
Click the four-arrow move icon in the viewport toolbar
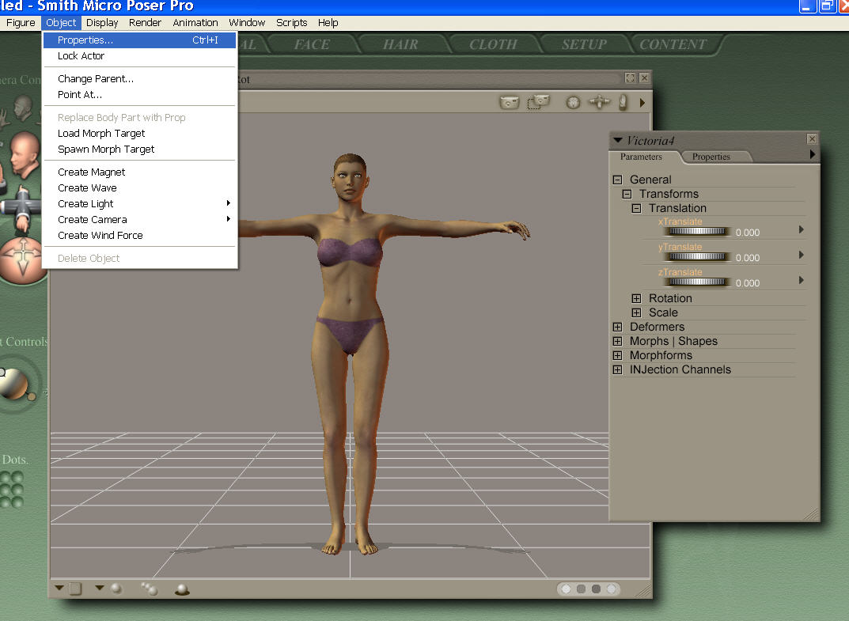click(601, 102)
